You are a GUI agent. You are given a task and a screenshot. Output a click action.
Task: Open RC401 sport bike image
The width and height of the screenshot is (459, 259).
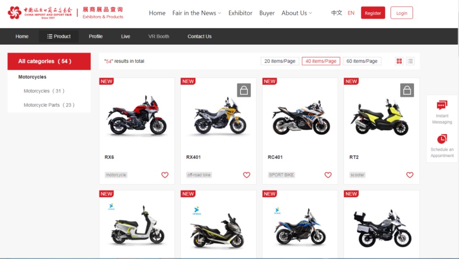[300, 118]
